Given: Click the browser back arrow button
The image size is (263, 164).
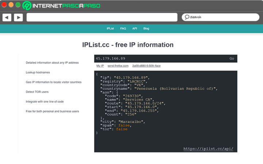Looking at the screenshot, I should click(x=7, y=17).
